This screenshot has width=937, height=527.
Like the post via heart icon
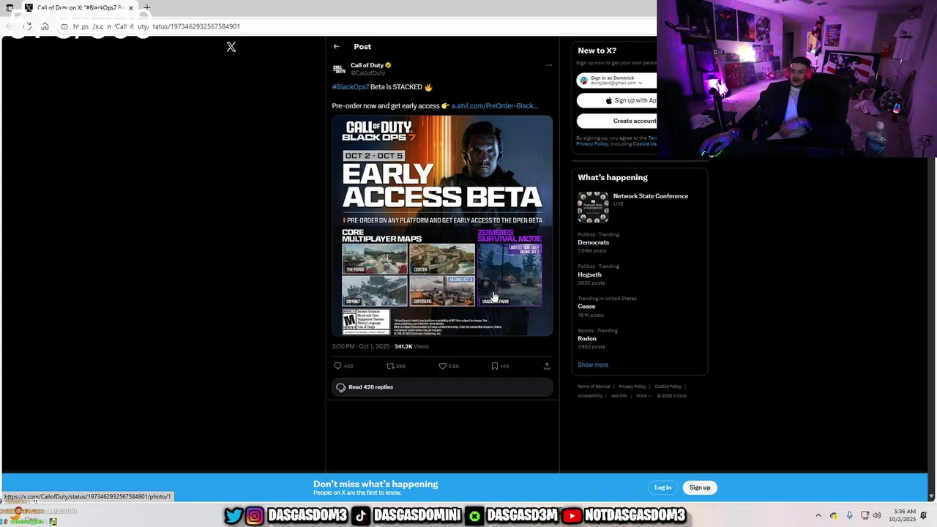(442, 366)
